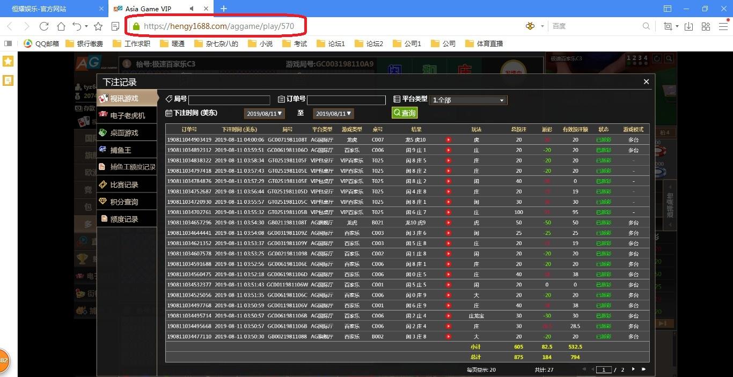Bookmark this page with star icon
The height and width of the screenshot is (377, 733).
(98, 26)
